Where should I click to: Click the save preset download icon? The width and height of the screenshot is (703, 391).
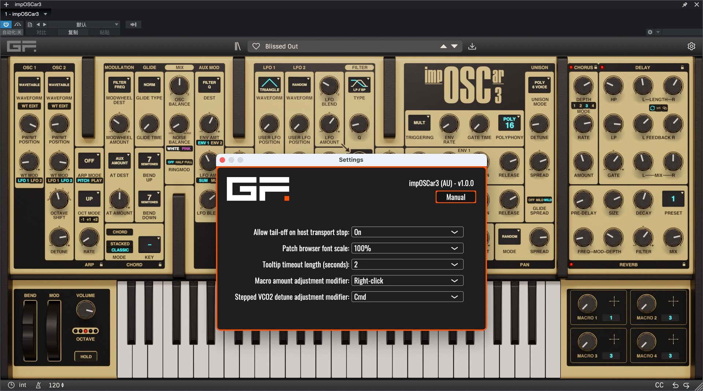click(x=472, y=46)
